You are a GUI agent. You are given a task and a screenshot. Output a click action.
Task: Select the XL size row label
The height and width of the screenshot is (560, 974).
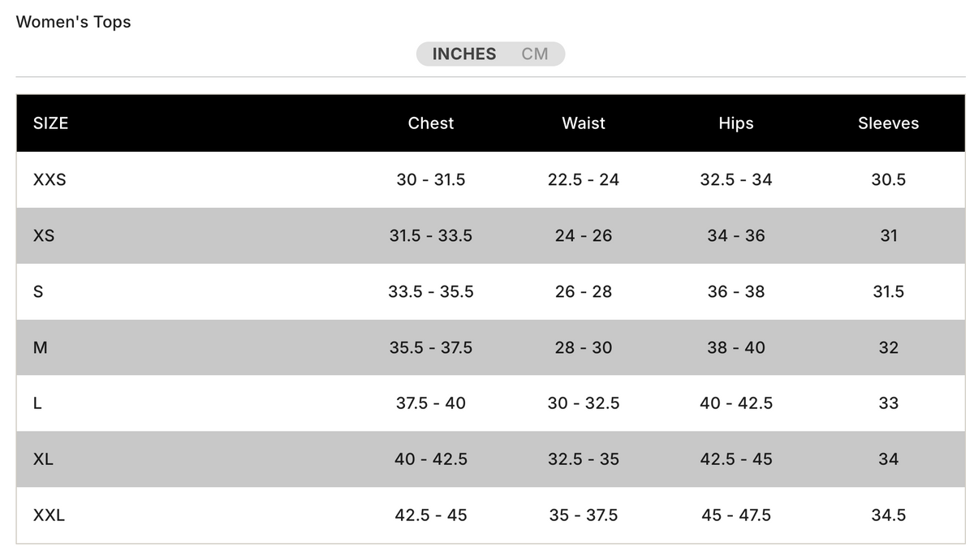(x=43, y=459)
